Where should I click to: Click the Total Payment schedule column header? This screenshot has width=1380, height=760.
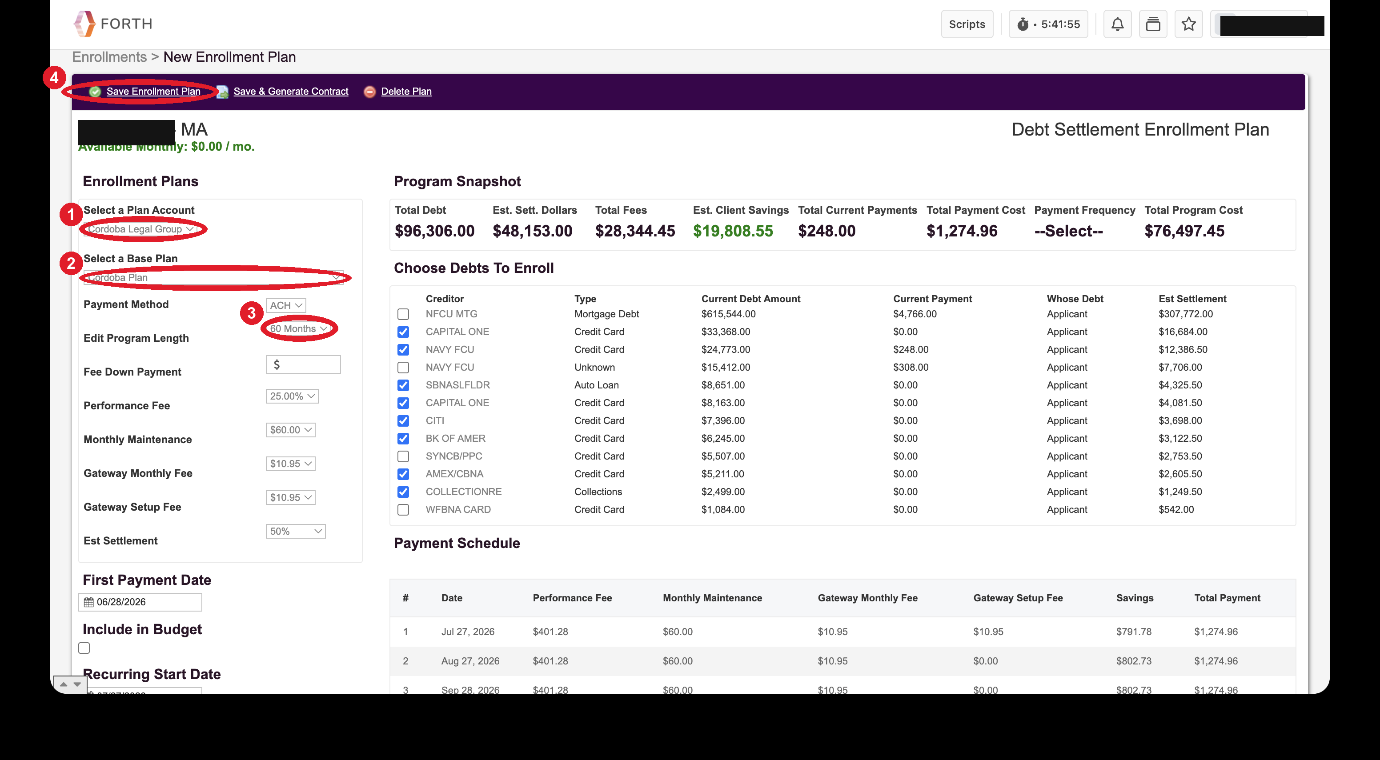coord(1228,598)
